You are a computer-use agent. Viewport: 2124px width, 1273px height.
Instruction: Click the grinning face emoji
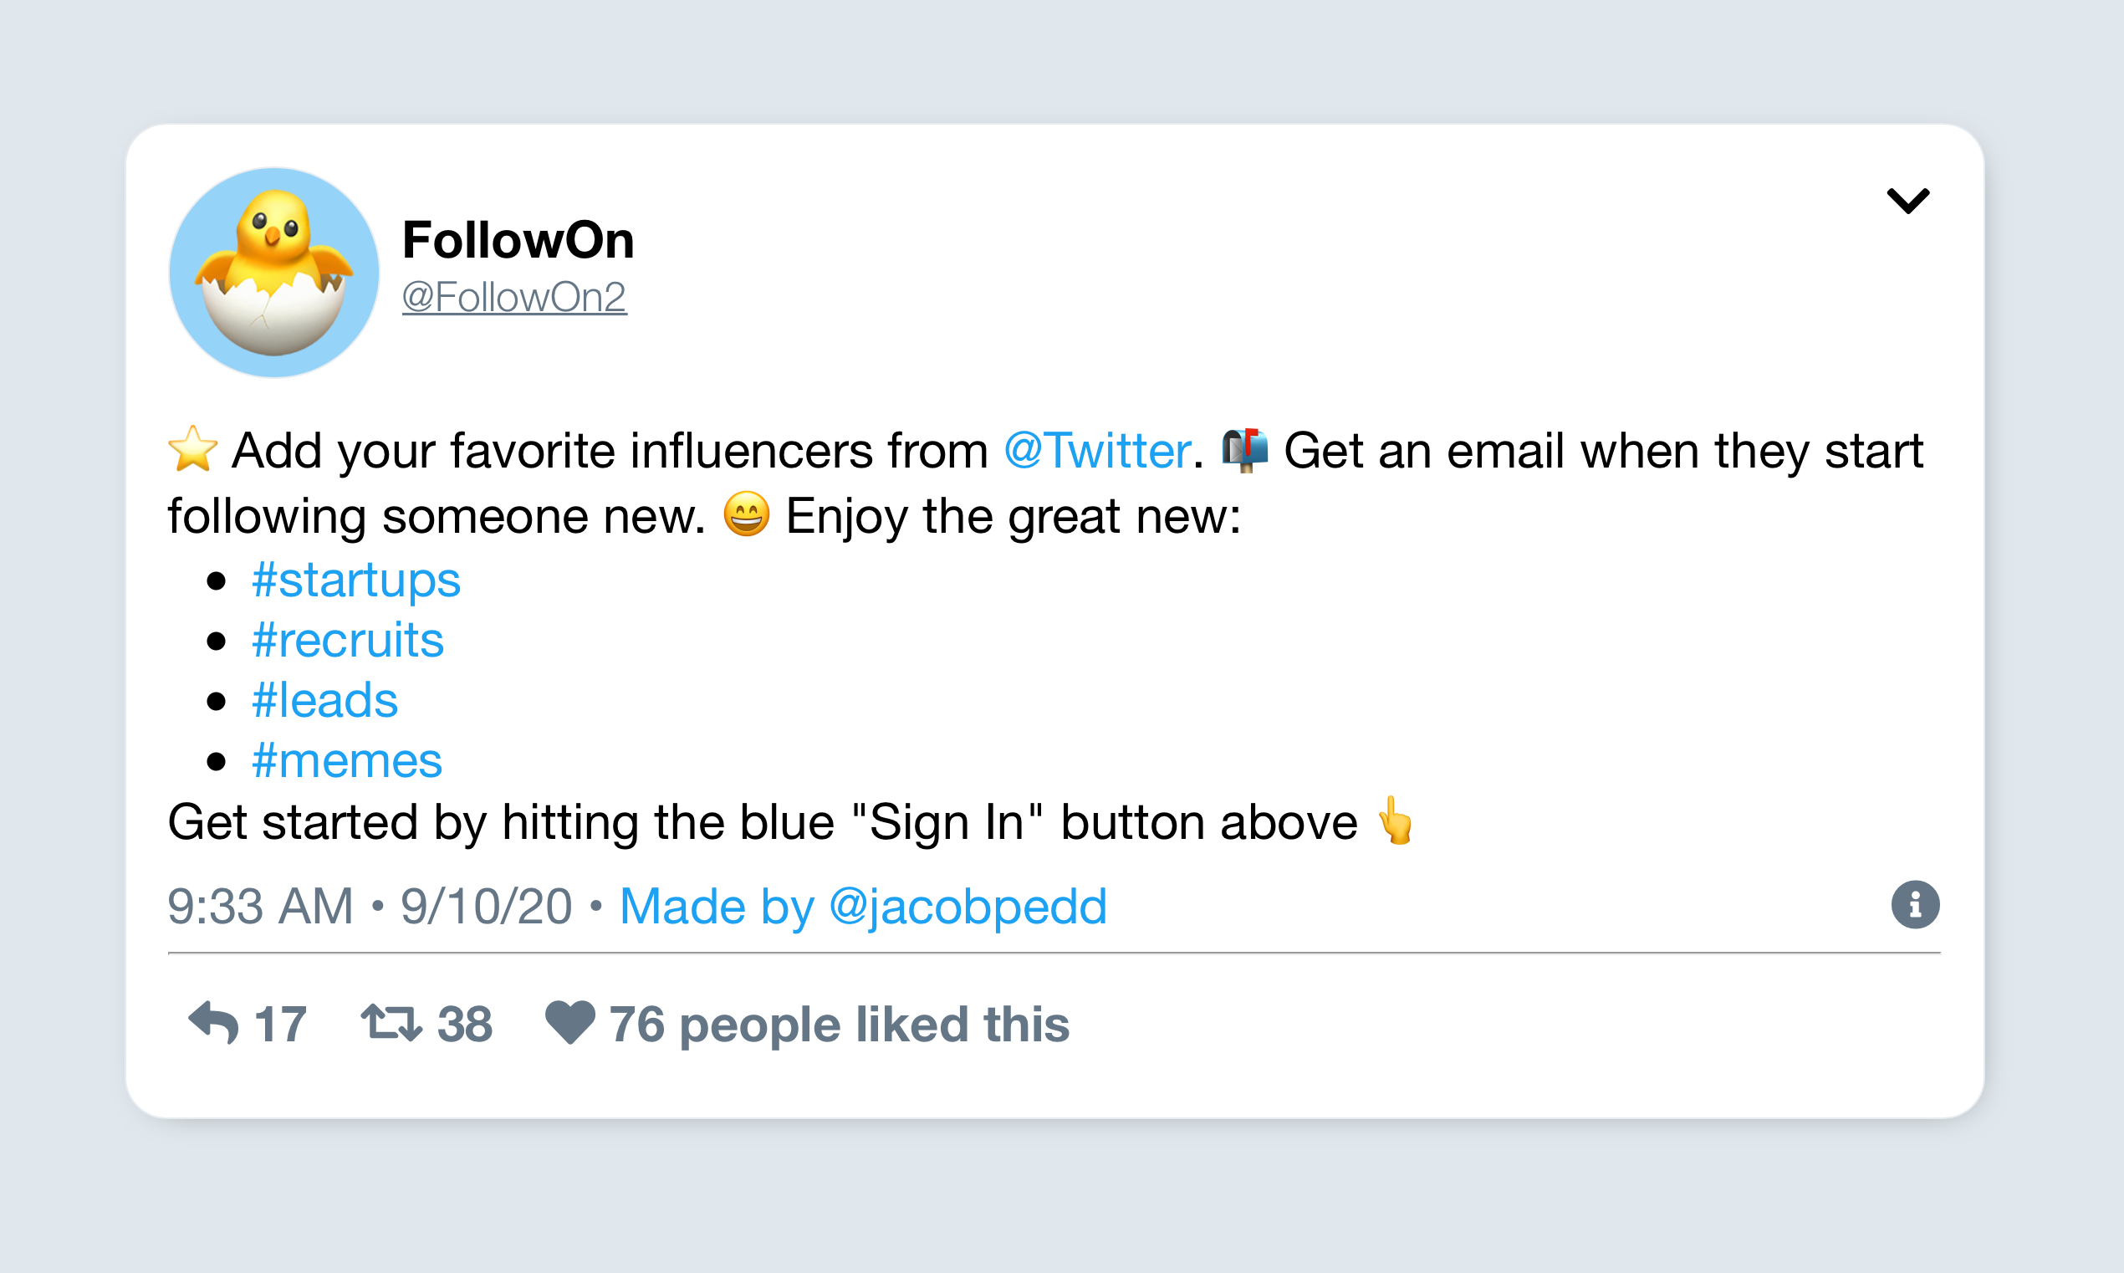(746, 514)
